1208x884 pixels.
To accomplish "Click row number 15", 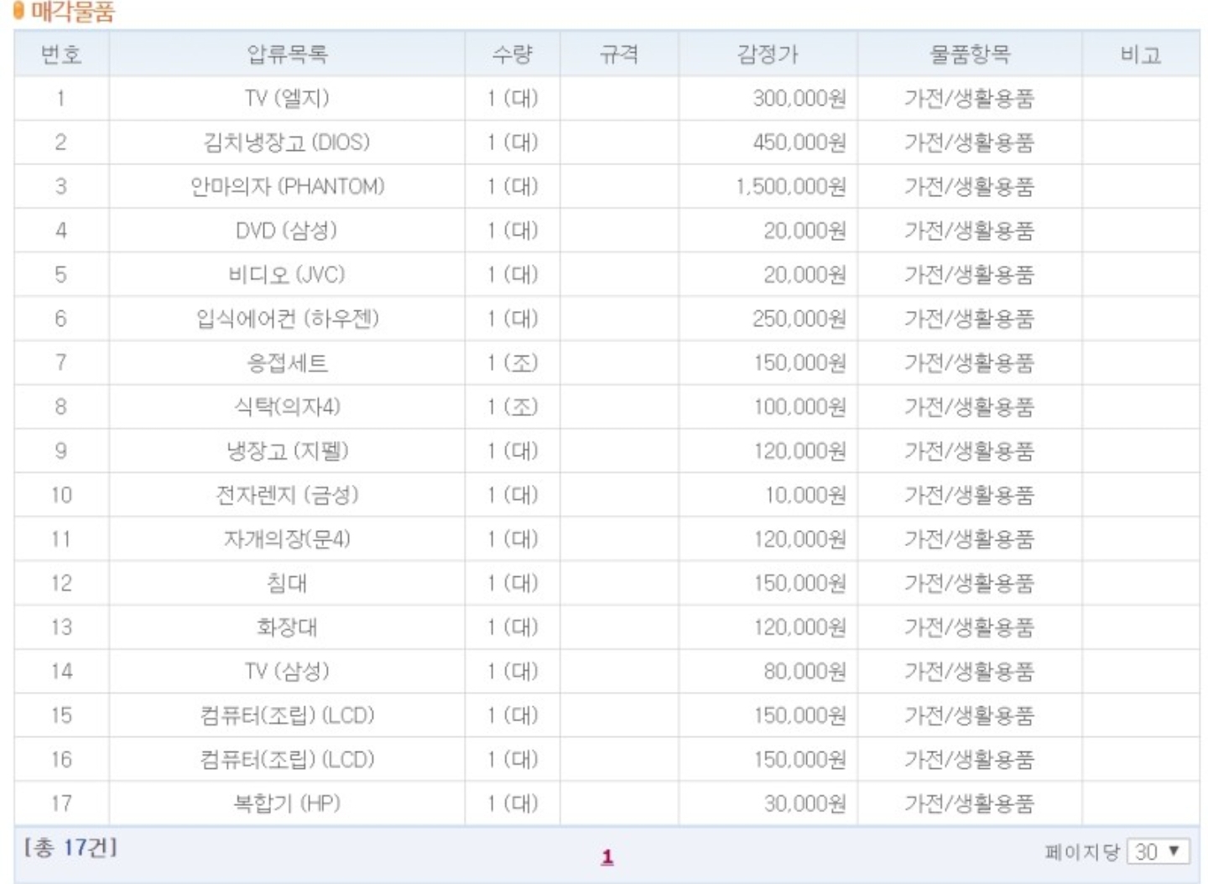I will (61, 715).
